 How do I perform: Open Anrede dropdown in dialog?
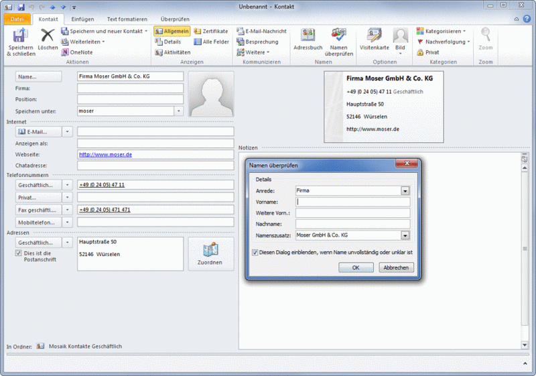405,191
